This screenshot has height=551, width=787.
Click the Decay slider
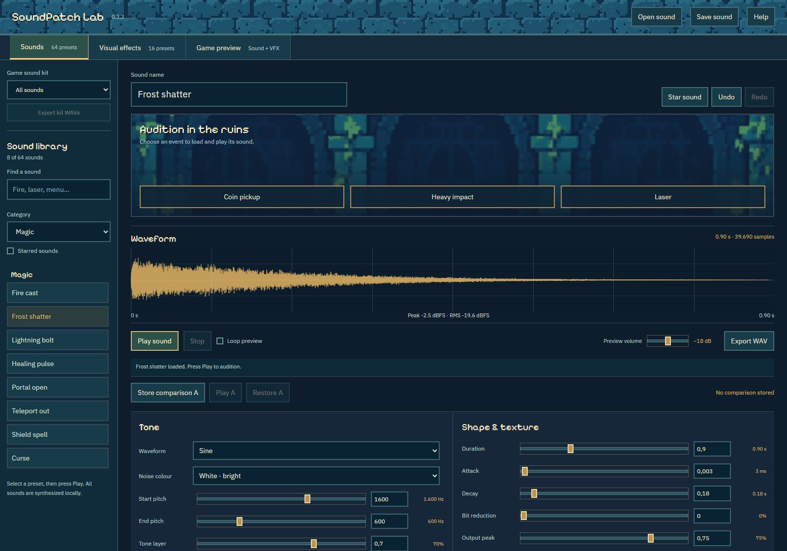pos(604,493)
